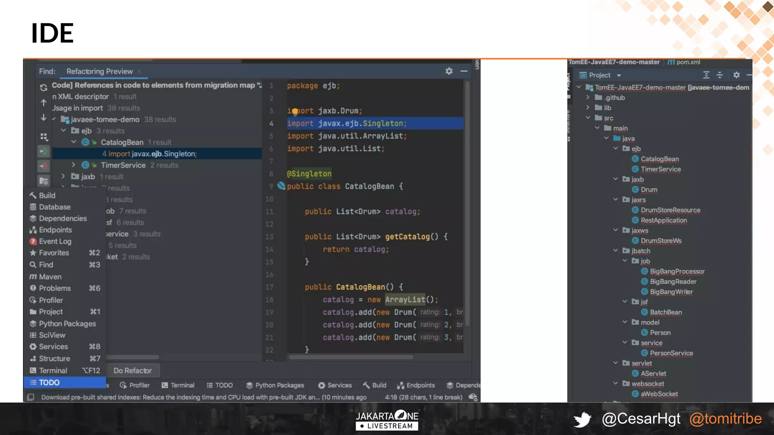This screenshot has width=774, height=435.
Task: Select the TODO entry in tool window menu
Action: [x=49, y=383]
